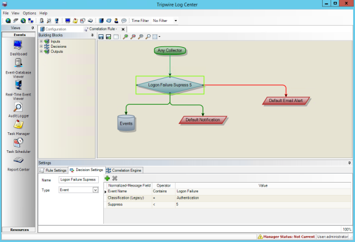Click the plug disconnect toolbar icon
Screen dimensions: 355x242
[x=15, y=21]
